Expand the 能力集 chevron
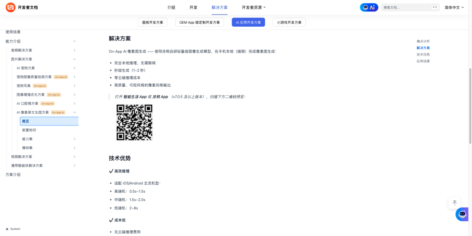Viewport: 472px width, 236px height. tap(74, 139)
